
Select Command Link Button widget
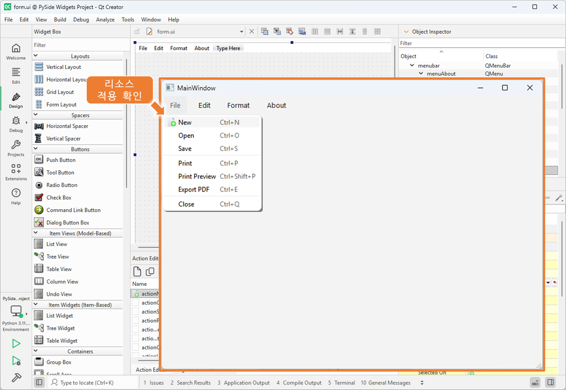pos(73,210)
